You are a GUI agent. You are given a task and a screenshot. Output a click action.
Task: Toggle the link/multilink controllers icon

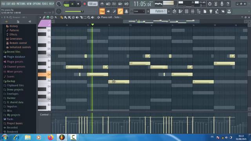click(x=120, y=11)
